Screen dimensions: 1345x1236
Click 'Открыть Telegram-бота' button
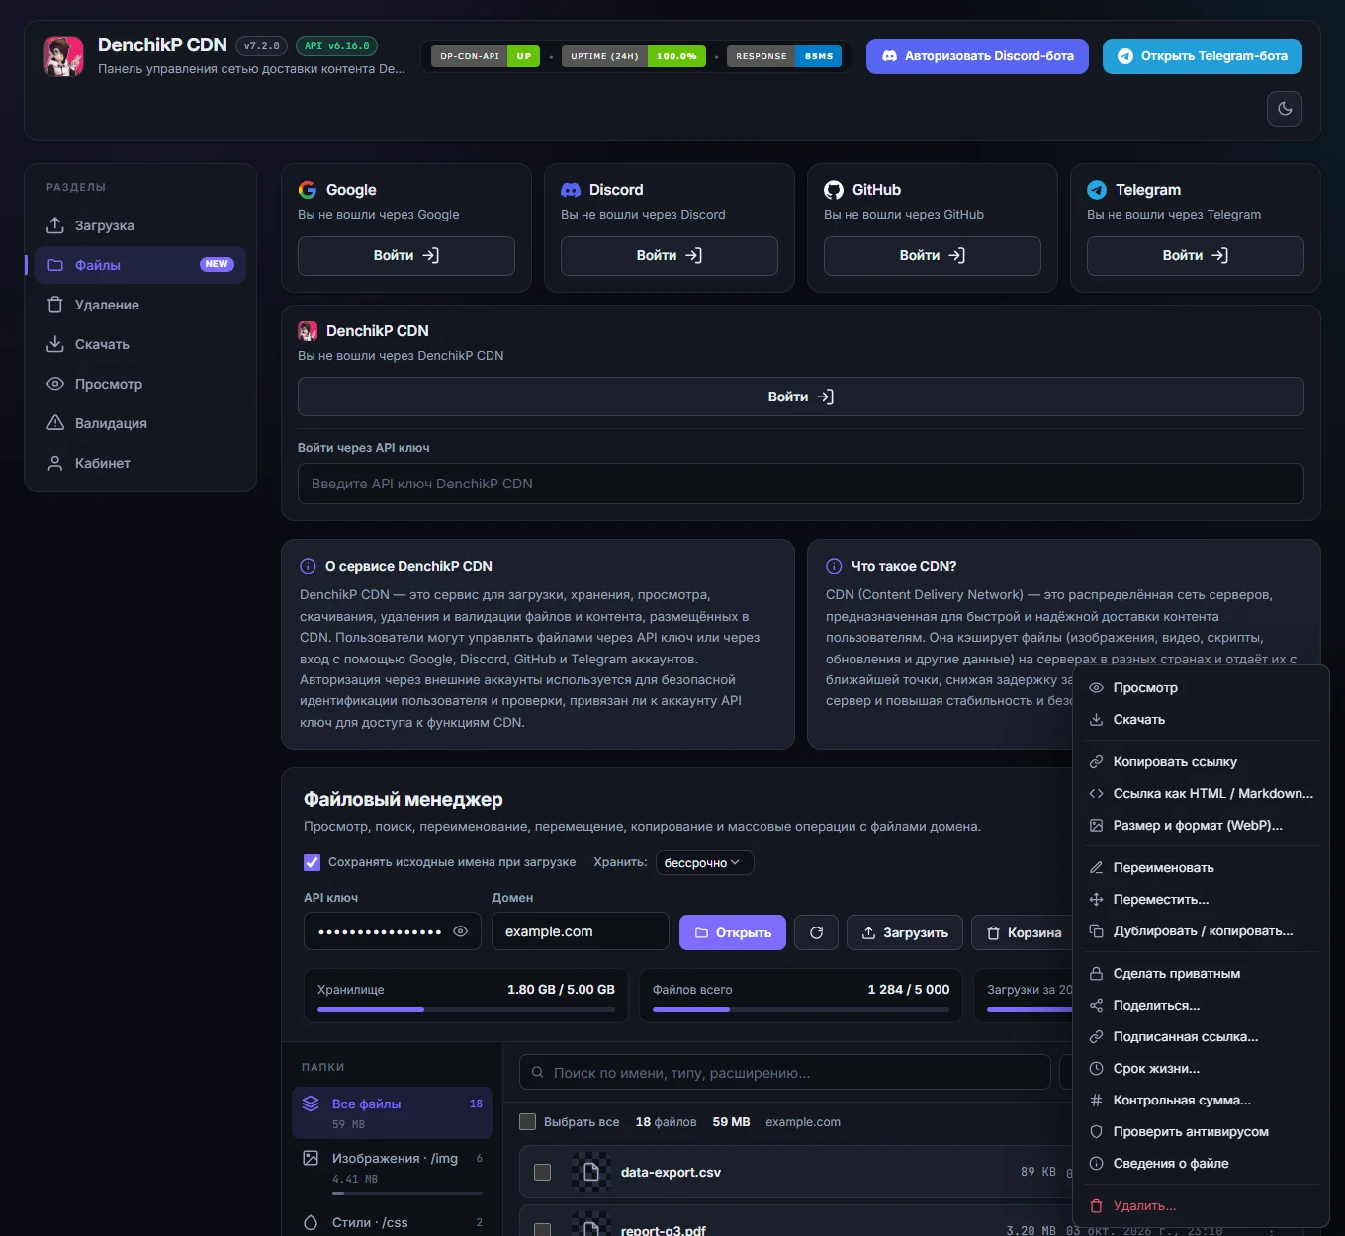(1203, 56)
